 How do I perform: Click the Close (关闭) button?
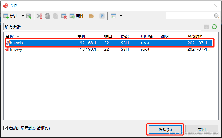(202, 129)
